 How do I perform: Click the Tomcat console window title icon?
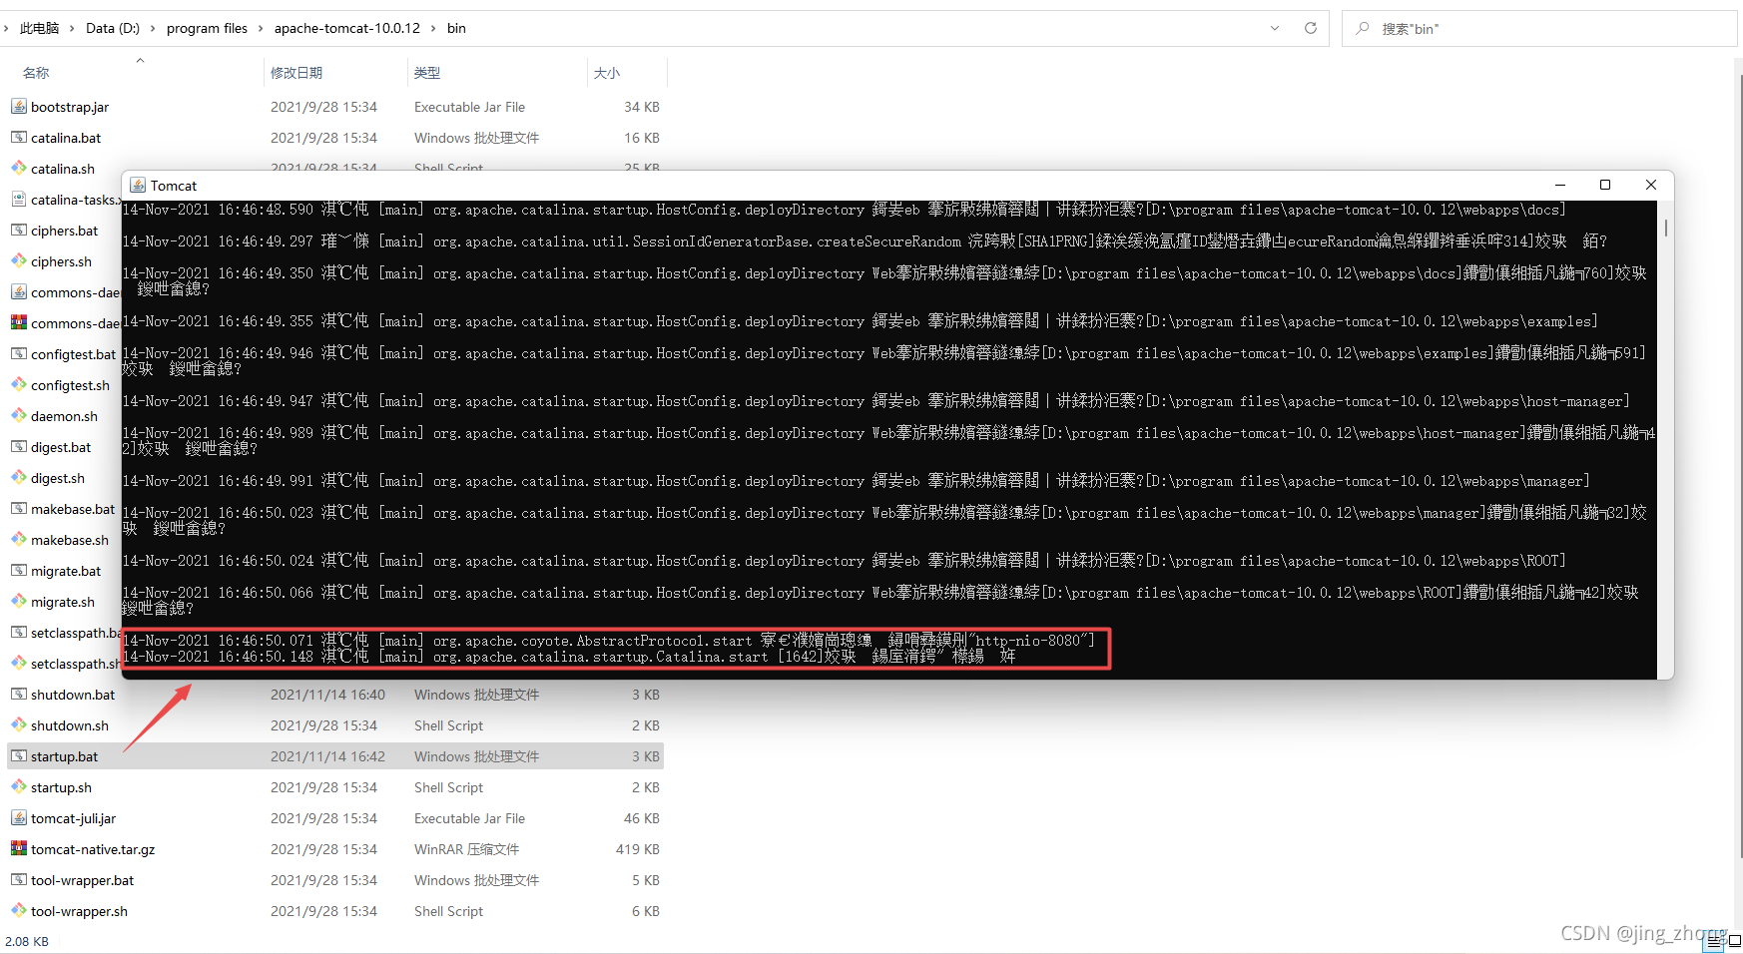138,186
